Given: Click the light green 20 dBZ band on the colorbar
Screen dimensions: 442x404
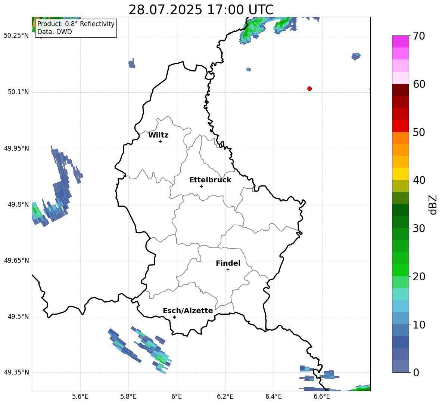Looking at the screenshot, I should 400,282.
